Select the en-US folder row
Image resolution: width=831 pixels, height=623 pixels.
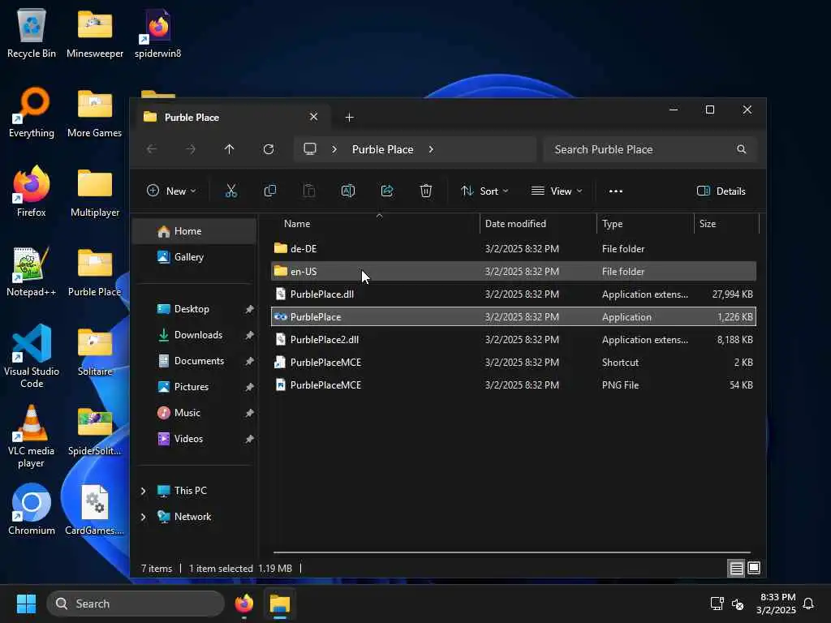[x=514, y=271]
